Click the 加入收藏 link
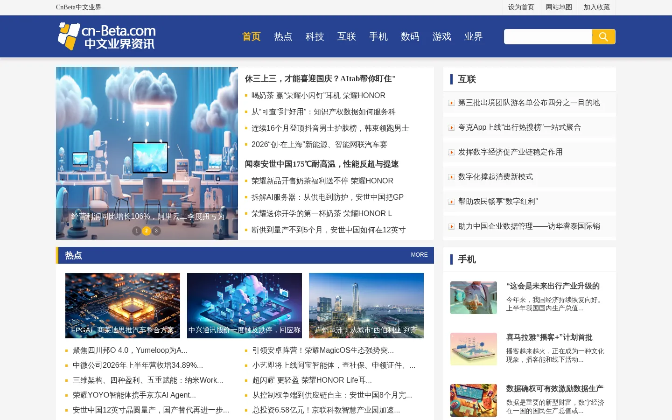672x420 pixels. [x=597, y=7]
